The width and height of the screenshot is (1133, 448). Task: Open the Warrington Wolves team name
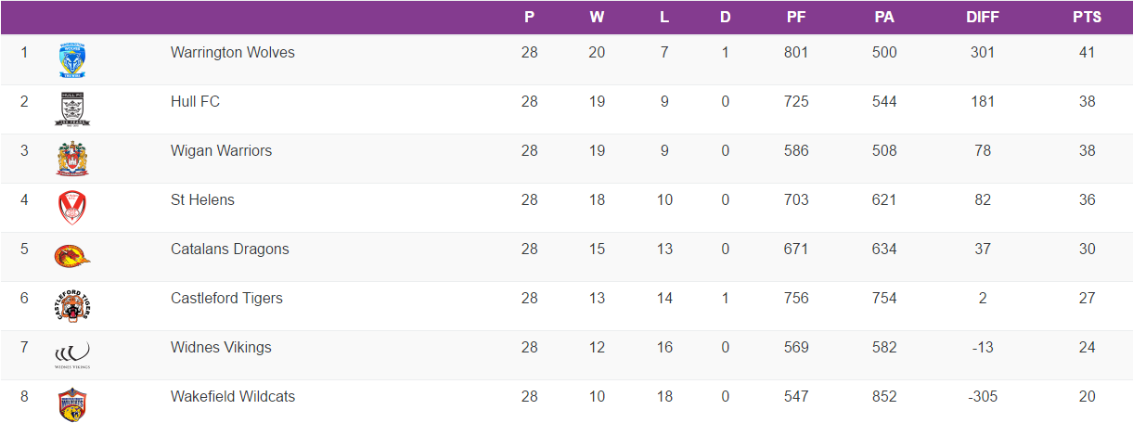point(232,53)
